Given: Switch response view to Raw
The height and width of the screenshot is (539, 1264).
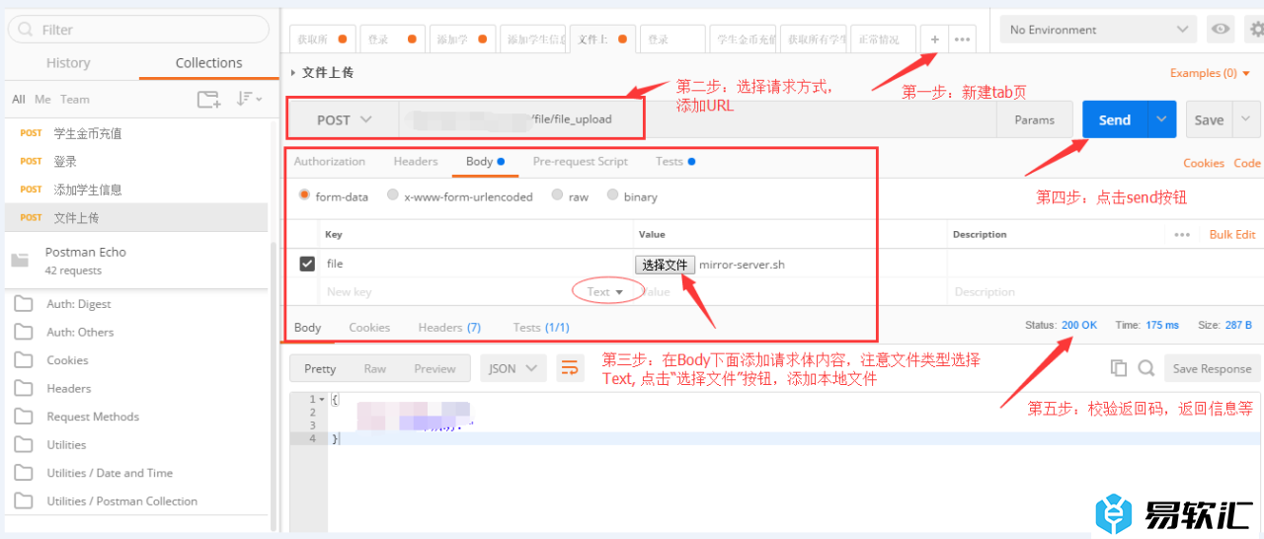Looking at the screenshot, I should (375, 368).
